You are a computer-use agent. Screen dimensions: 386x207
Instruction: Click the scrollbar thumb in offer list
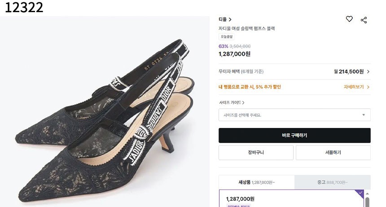click(x=368, y=202)
